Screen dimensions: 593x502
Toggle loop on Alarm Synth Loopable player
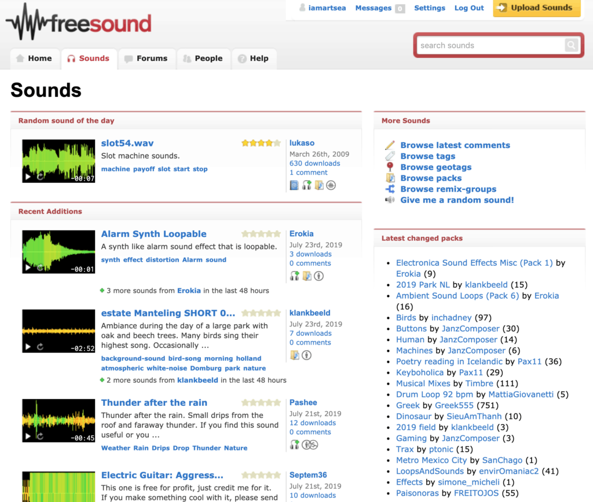(x=40, y=268)
